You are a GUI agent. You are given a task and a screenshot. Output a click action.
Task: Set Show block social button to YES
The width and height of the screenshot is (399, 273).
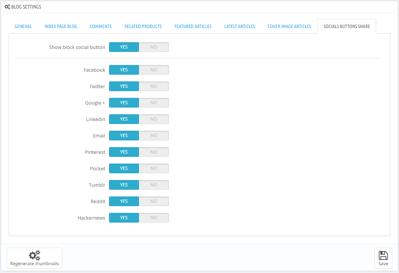click(x=124, y=47)
